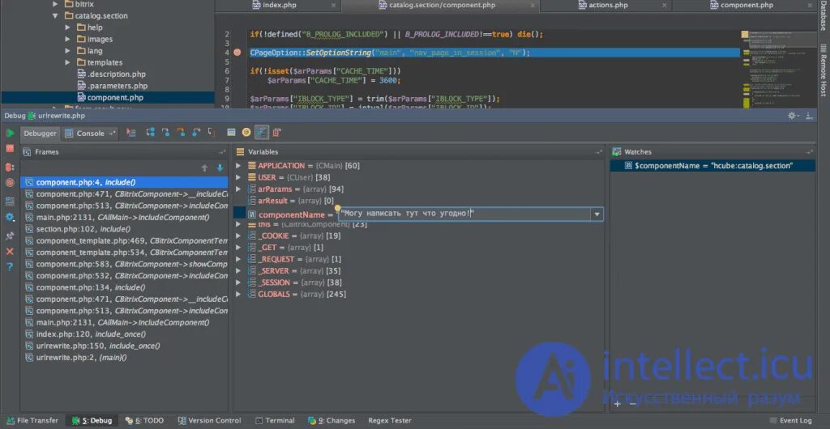Click the yellow round toolbar icon

pyautogui.click(x=246, y=133)
